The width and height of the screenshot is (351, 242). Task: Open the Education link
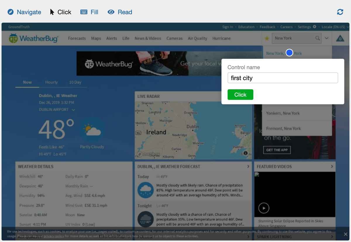point(246,27)
